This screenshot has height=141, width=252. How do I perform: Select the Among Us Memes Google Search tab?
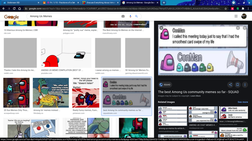pos(140,3)
